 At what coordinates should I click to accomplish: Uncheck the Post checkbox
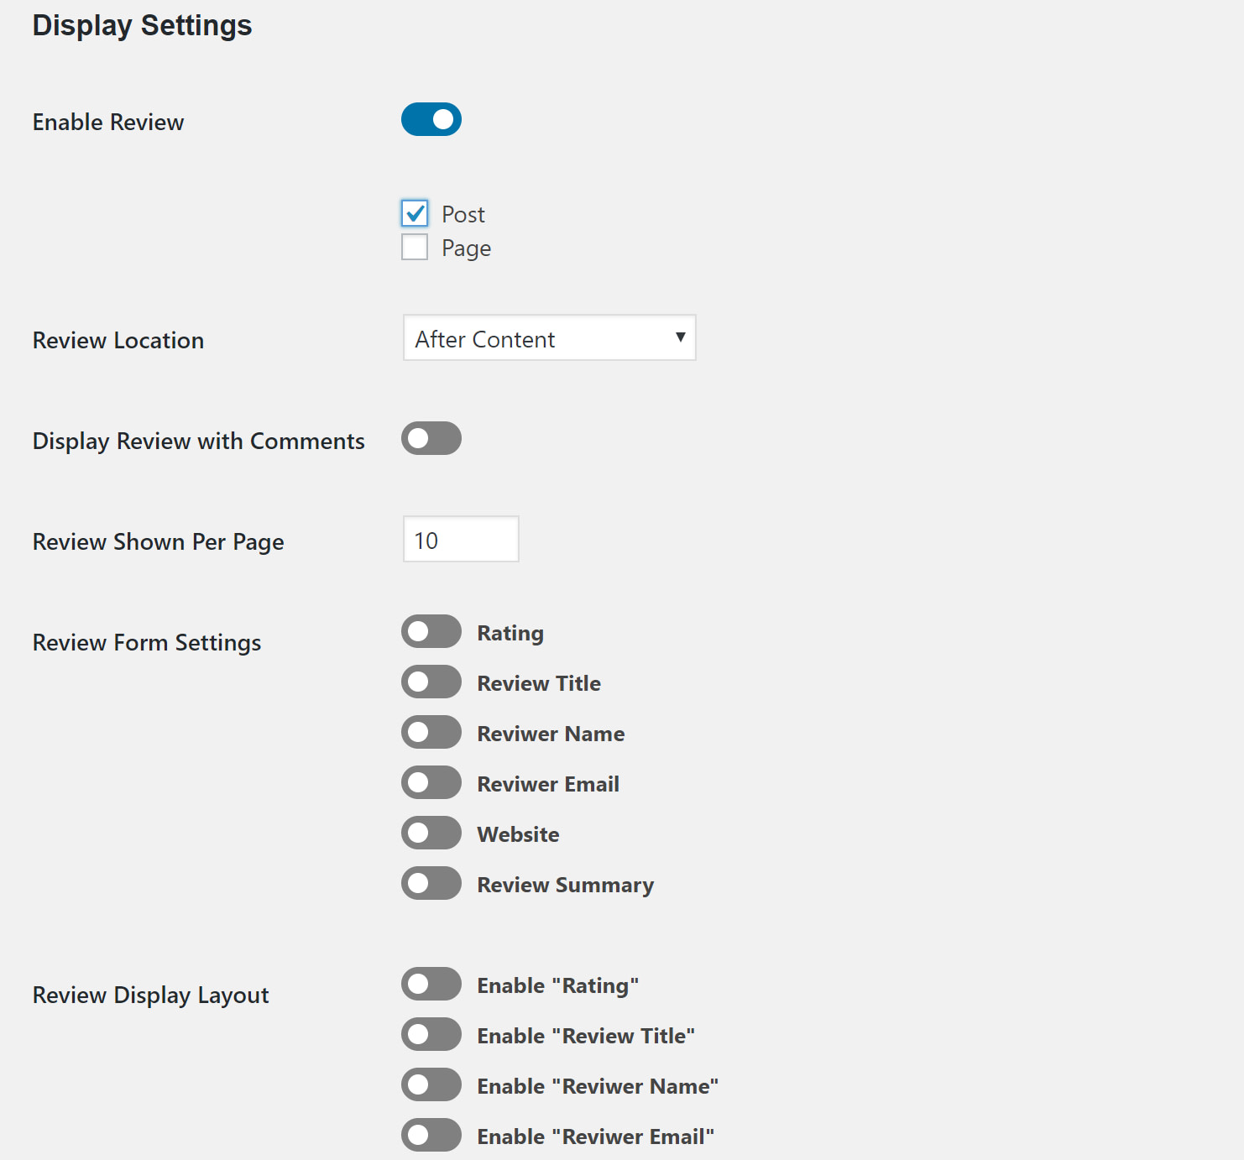pos(415,214)
